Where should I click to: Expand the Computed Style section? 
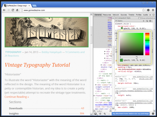[116, 18]
